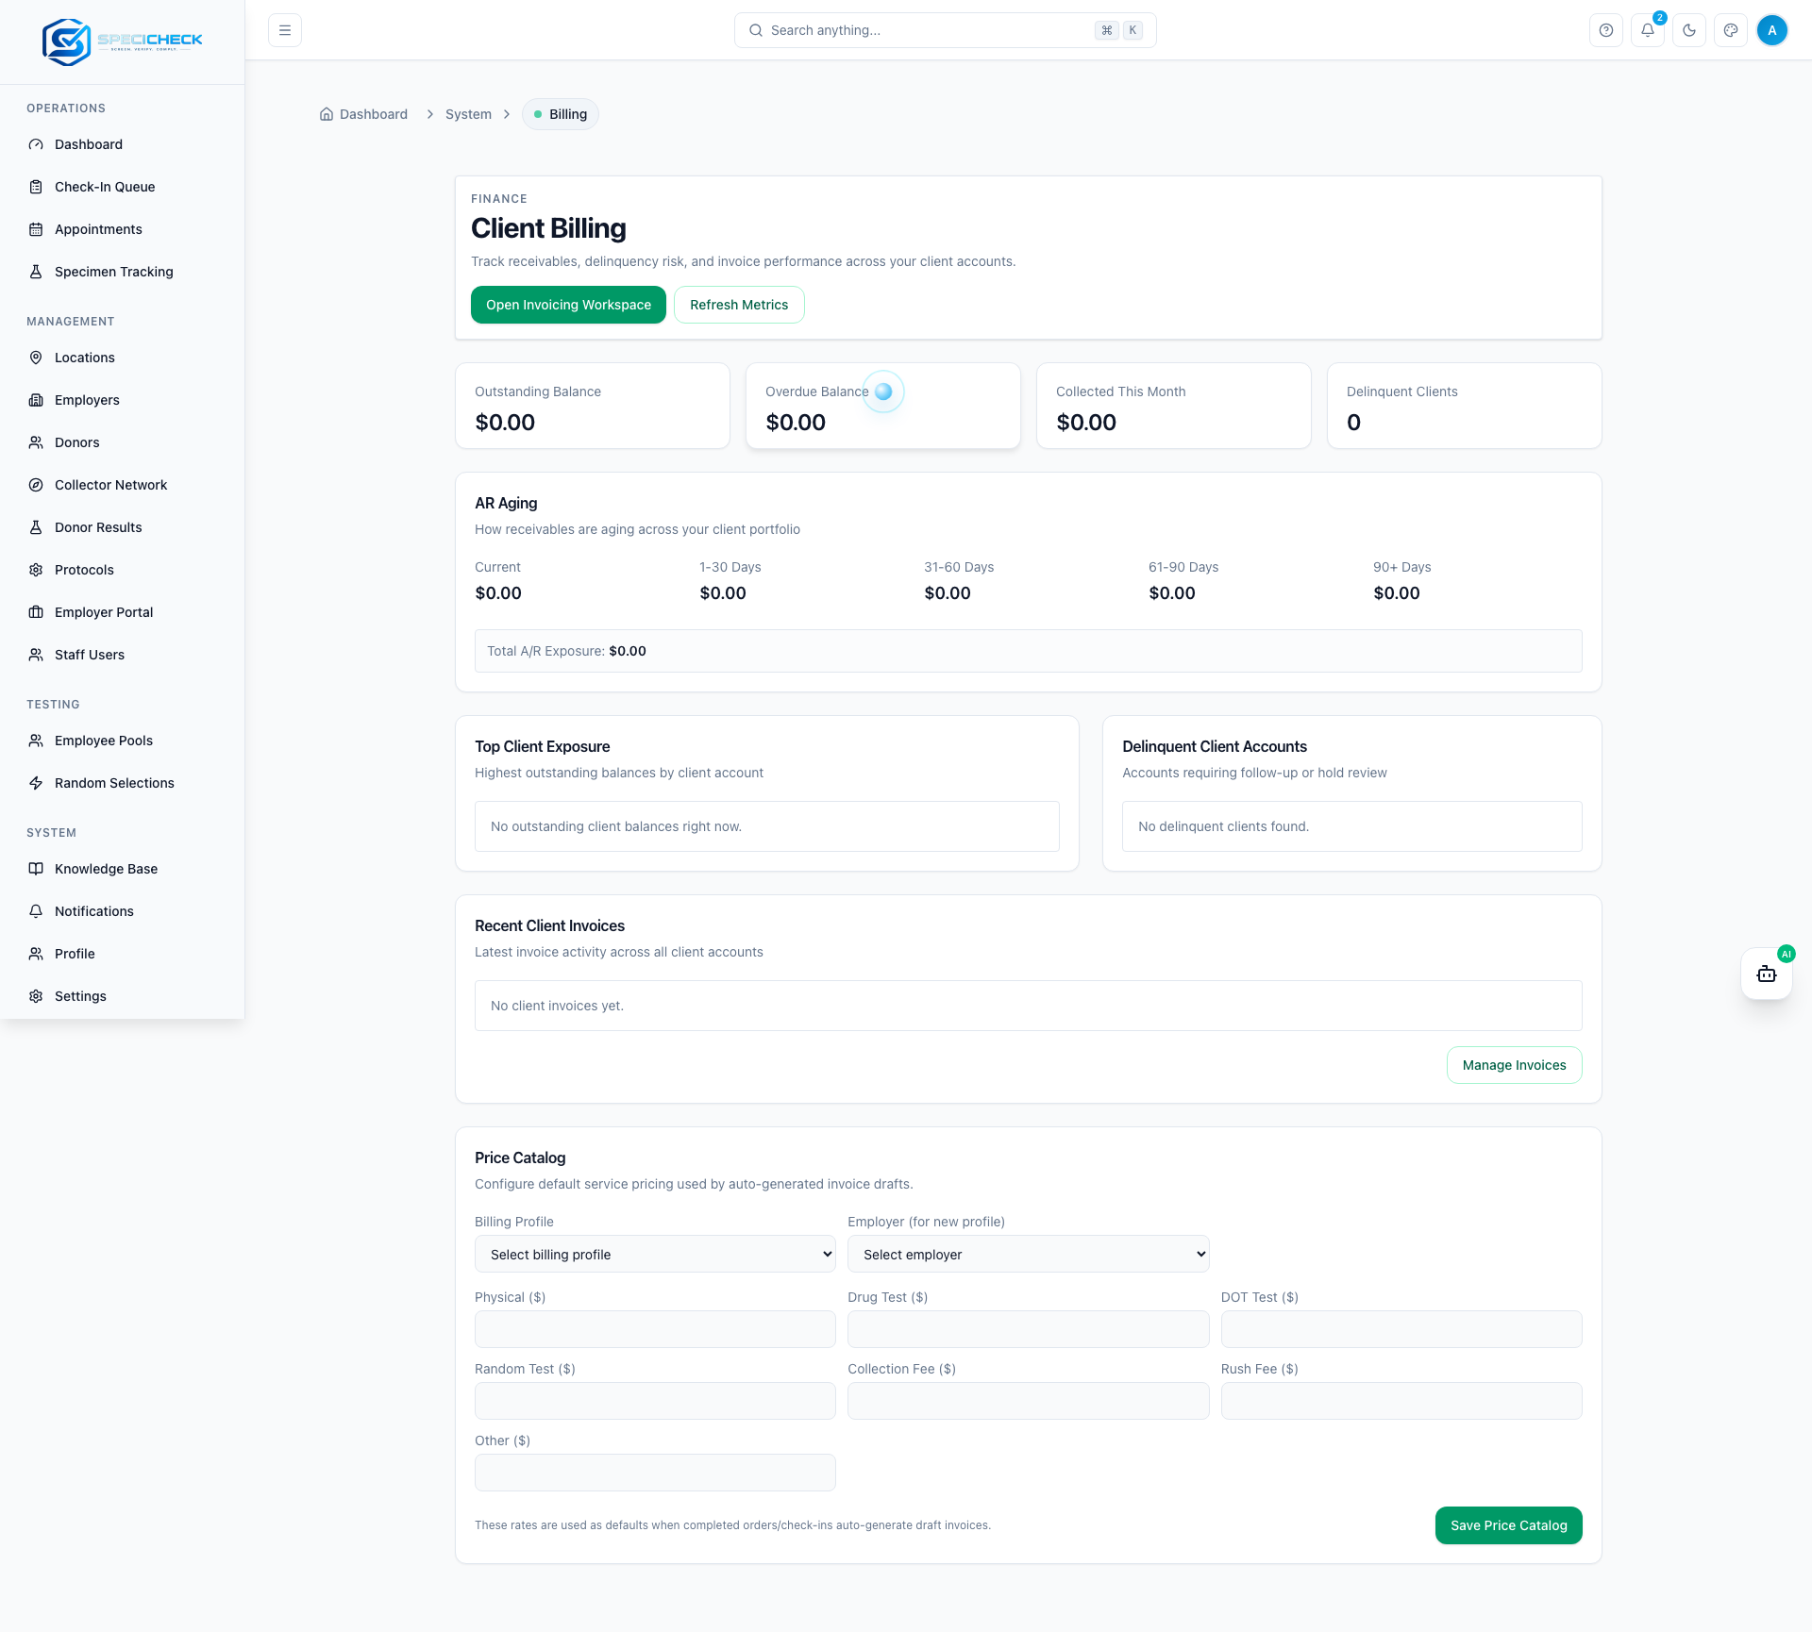Open user avatar menu
Image resolution: width=1812 pixels, height=1632 pixels.
[x=1772, y=30]
